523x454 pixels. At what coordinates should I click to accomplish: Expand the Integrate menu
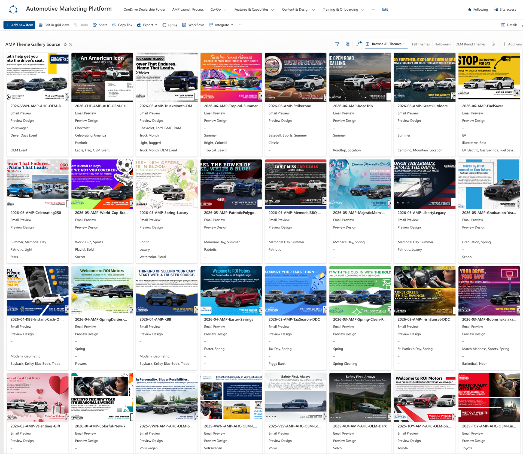[221, 25]
